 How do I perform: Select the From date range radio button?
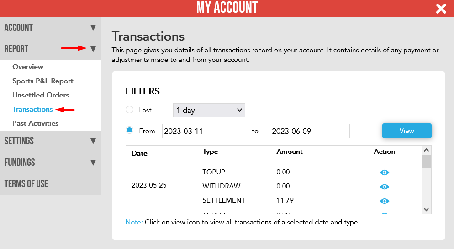(x=129, y=130)
